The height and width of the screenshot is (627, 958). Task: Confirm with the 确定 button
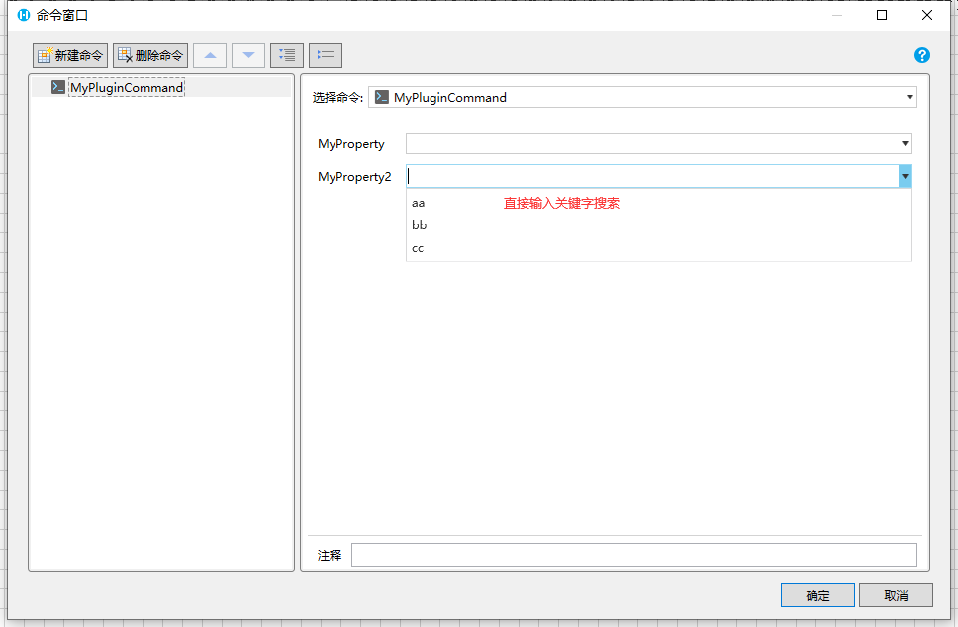[817, 595]
